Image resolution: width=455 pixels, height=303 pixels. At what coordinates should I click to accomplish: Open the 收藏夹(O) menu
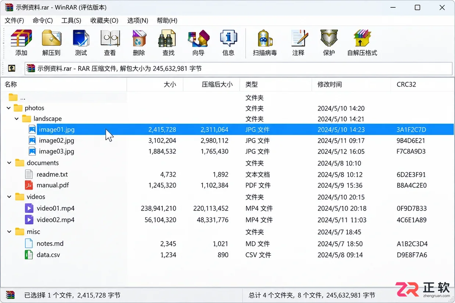tap(104, 21)
